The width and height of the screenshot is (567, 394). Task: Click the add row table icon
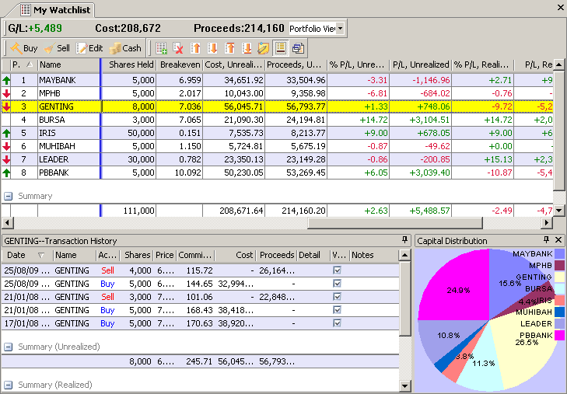[161, 48]
